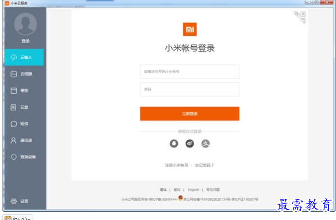336x220 pixels.
Task: Close the 小米云服务 window
Action: [327, 2]
